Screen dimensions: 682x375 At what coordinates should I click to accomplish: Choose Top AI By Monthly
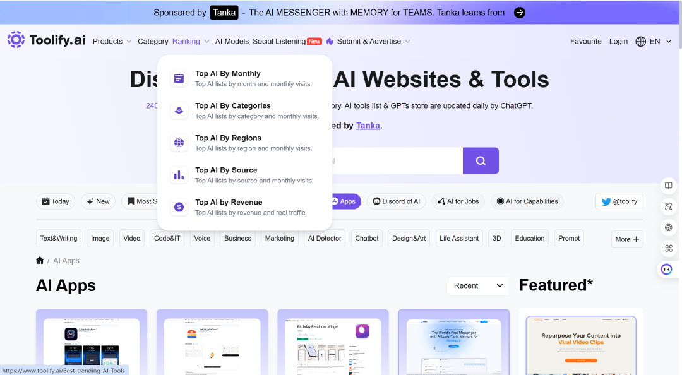pyautogui.click(x=244, y=78)
